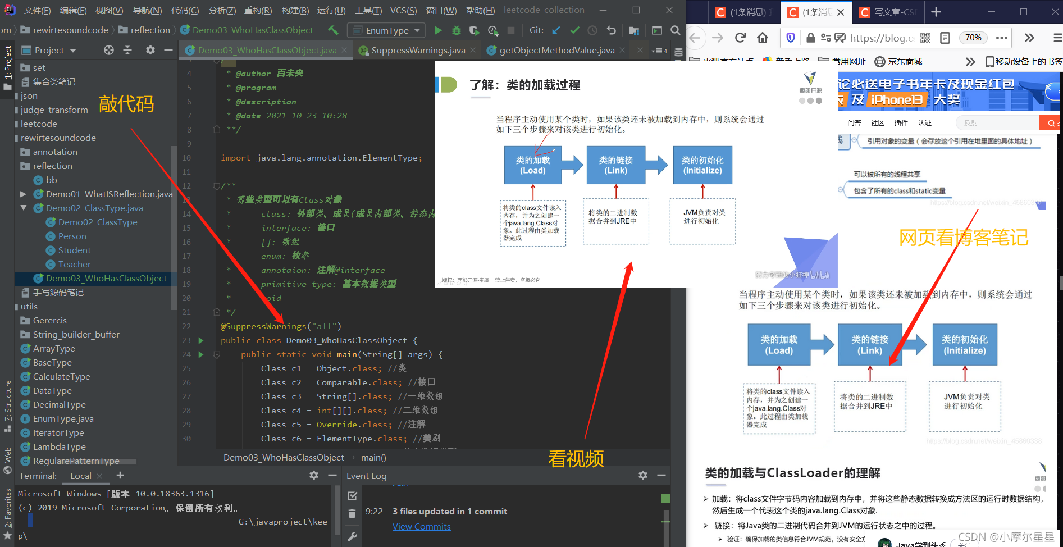Close the Local terminal tab
Image resolution: width=1063 pixels, height=547 pixels.
99,476
